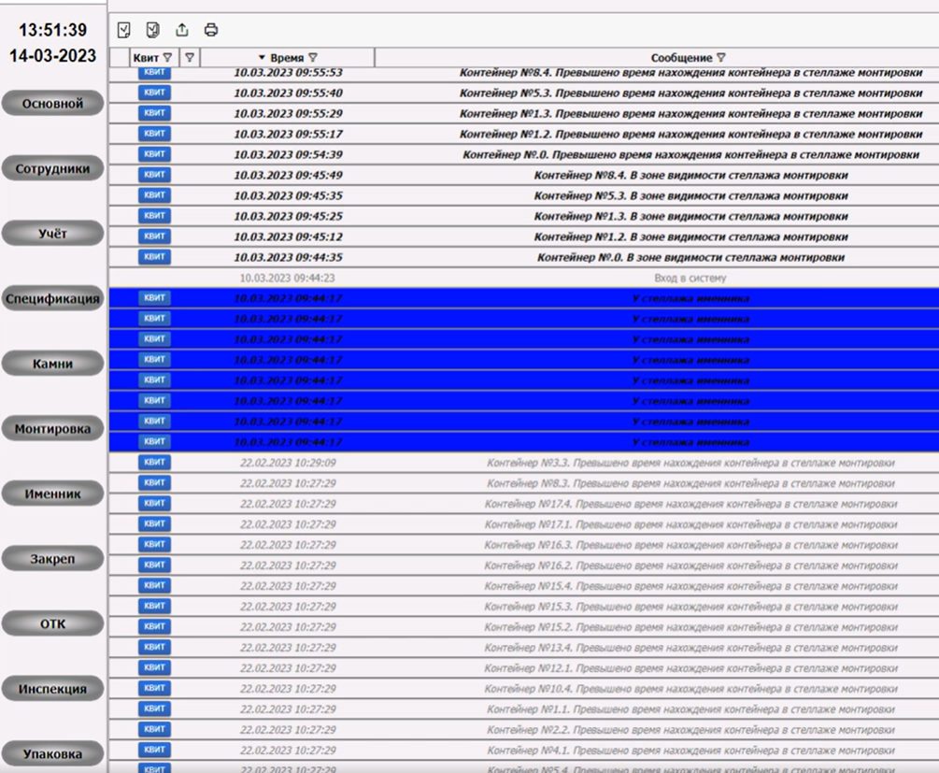Click the Квит column header label
Viewport: 939px width, 773px height.
(146, 58)
